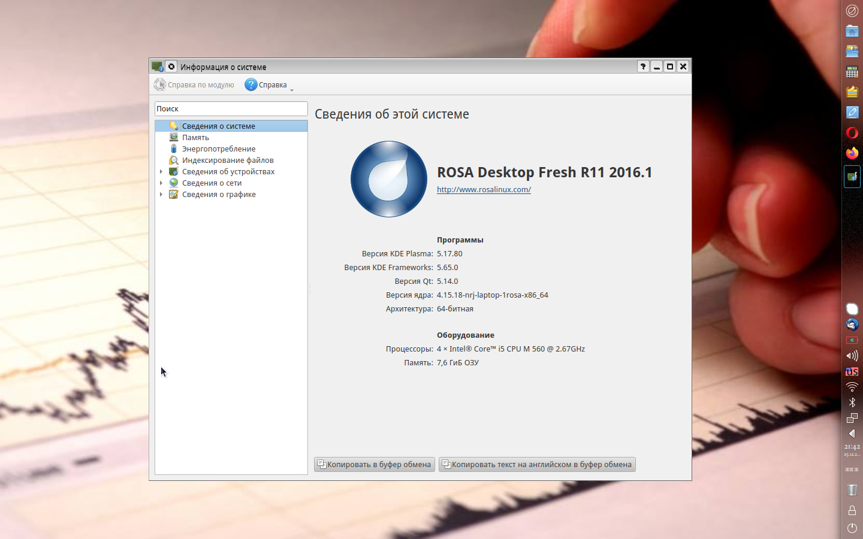Open the home folder icon in the panel
The width and height of the screenshot is (863, 539).
click(852, 31)
